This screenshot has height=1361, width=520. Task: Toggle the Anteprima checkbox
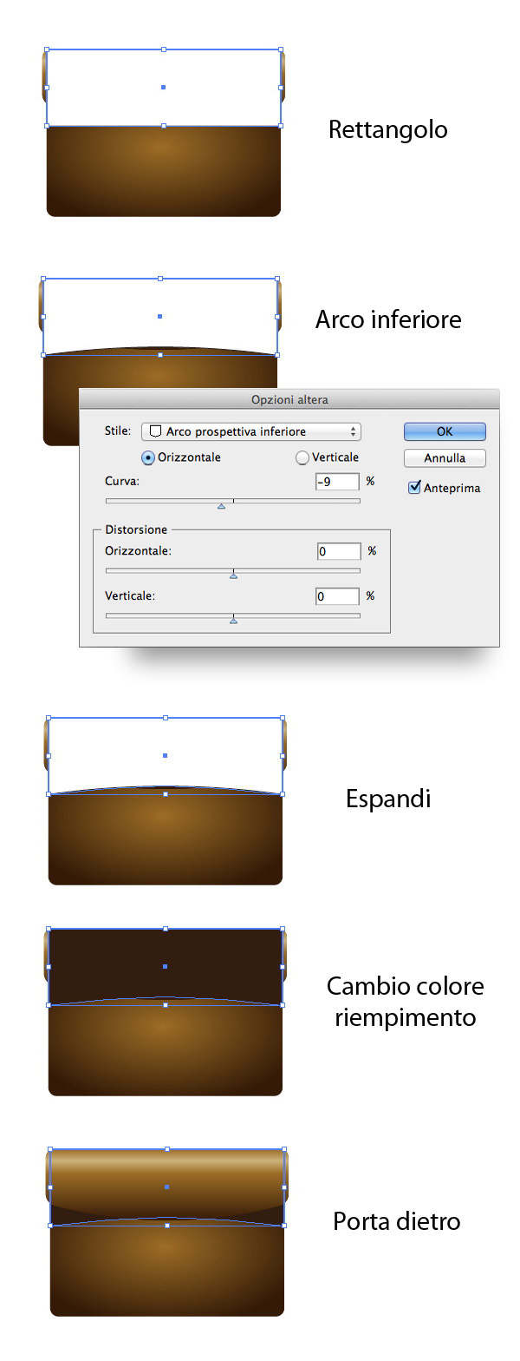[414, 487]
